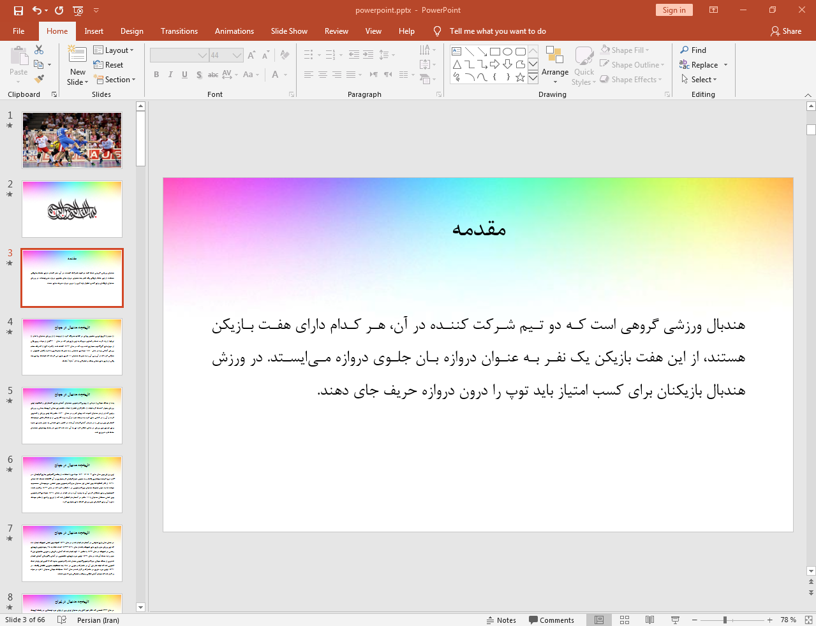Click Persian (Iran) language indicator
The height and width of the screenshot is (626, 816).
coord(98,620)
